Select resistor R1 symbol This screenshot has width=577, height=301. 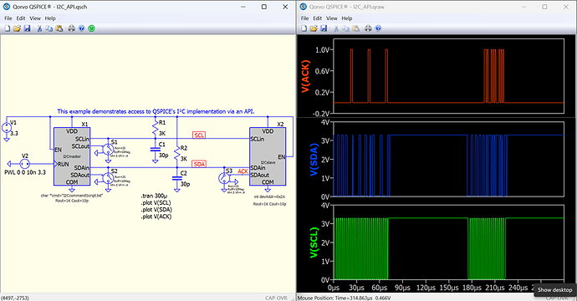(x=155, y=128)
